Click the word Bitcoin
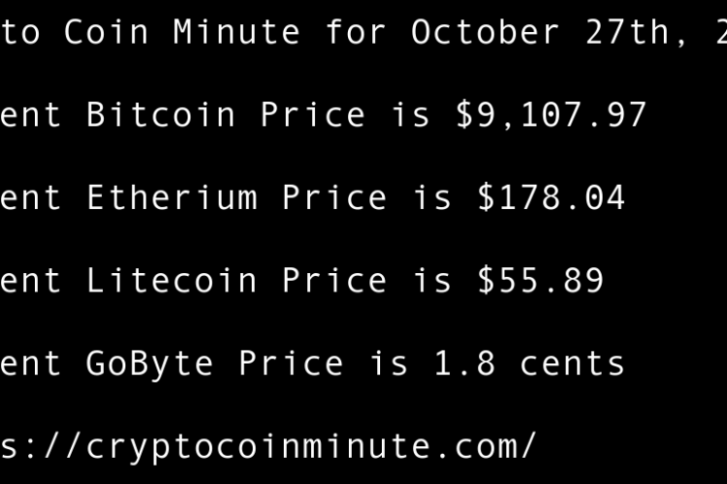Viewport: 727px width, 484px height. point(161,115)
